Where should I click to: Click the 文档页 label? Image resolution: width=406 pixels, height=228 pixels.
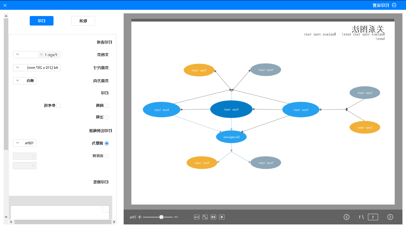(x=103, y=55)
